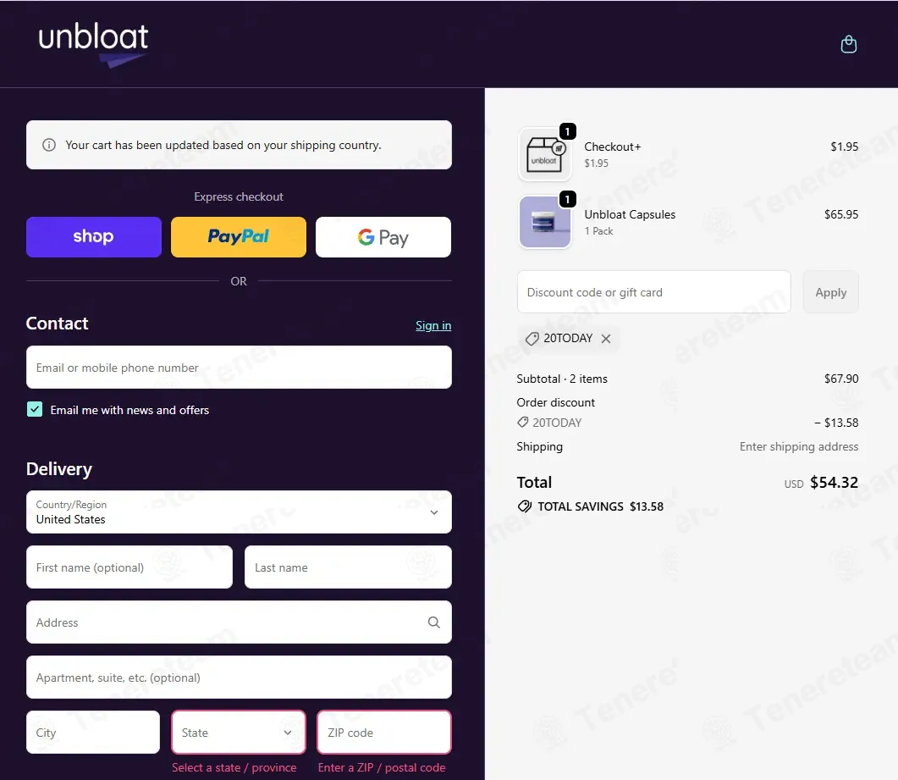Click the "Unbloat Capsules" product name
The width and height of the screenshot is (898, 780).
[630, 214]
